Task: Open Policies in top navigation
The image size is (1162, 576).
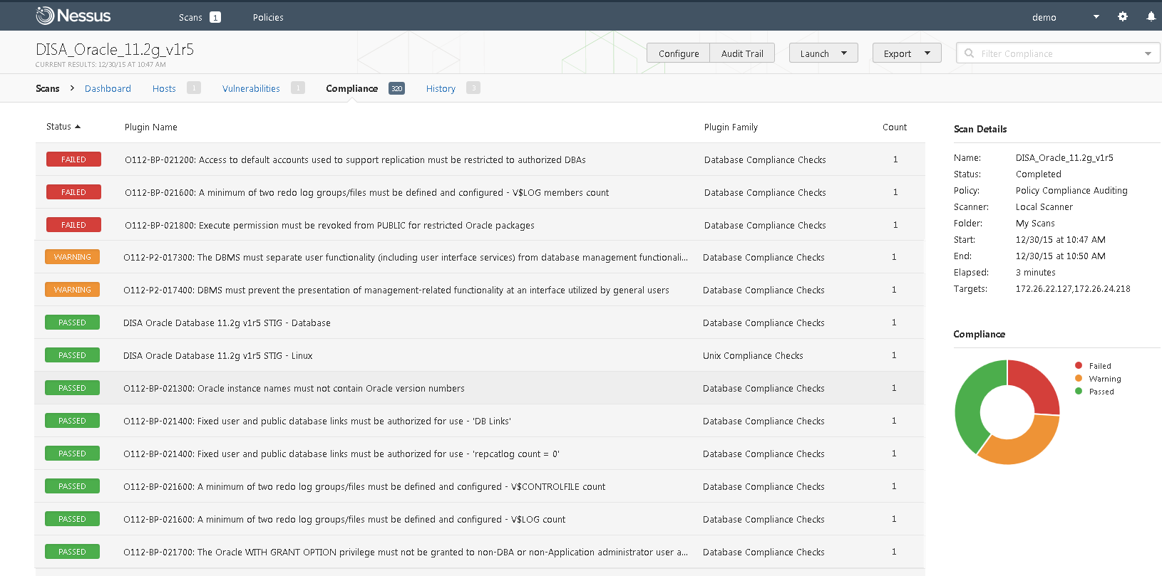Action: pyautogui.click(x=268, y=17)
